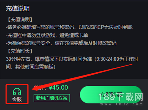
Task: Open 客服 via its text label
Action: click(x=17, y=99)
